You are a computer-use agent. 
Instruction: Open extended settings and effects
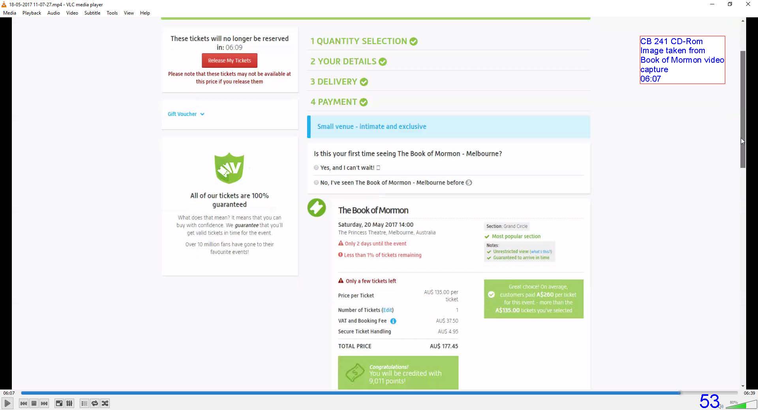click(x=69, y=403)
